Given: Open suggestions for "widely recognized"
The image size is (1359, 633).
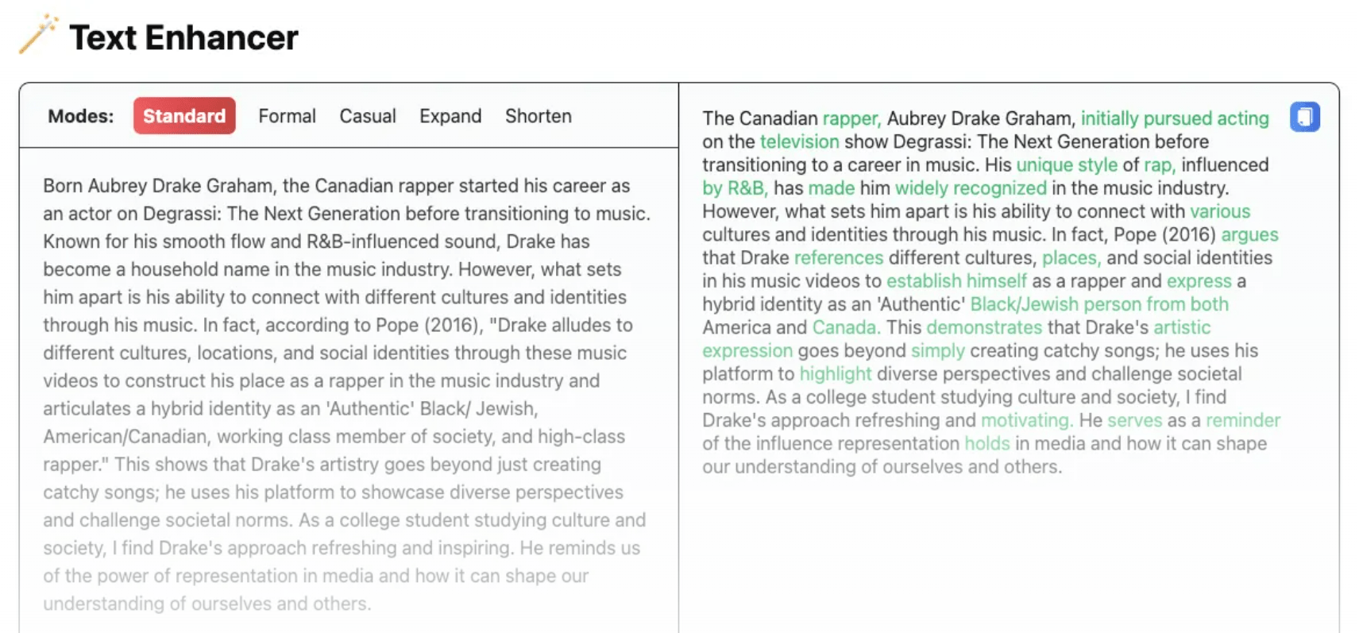Looking at the screenshot, I should 971,188.
